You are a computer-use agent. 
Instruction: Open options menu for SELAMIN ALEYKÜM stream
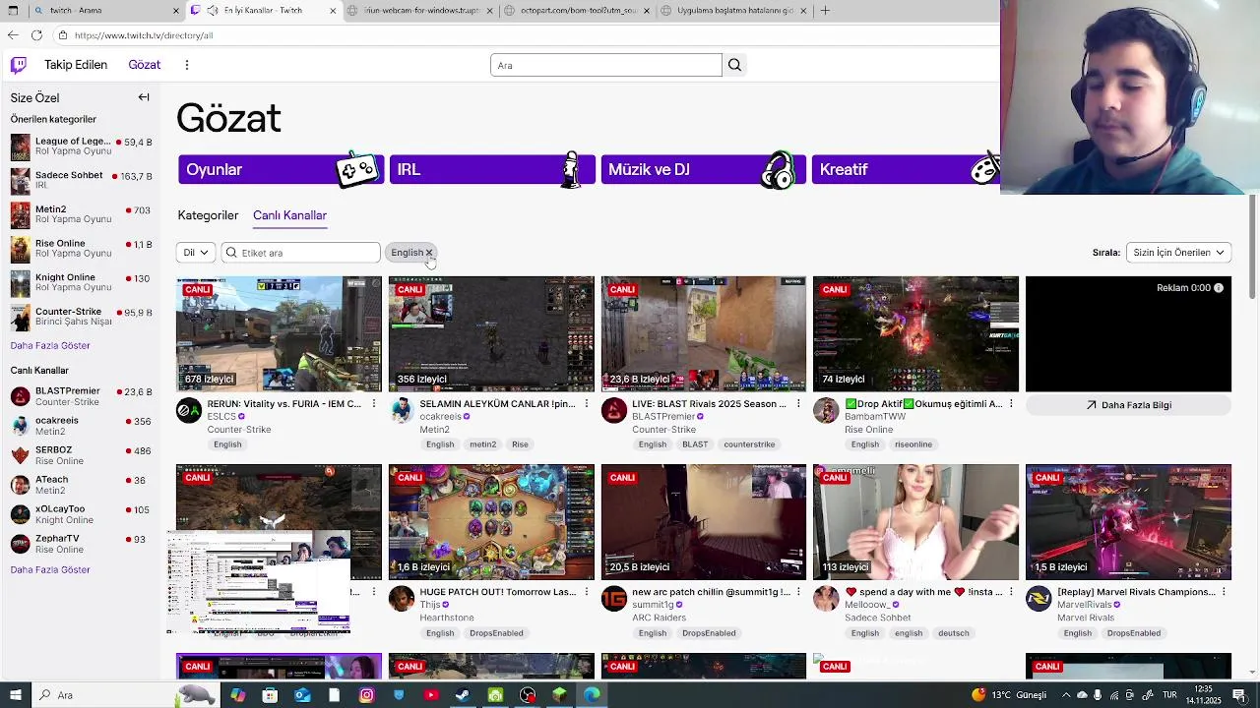pos(587,404)
